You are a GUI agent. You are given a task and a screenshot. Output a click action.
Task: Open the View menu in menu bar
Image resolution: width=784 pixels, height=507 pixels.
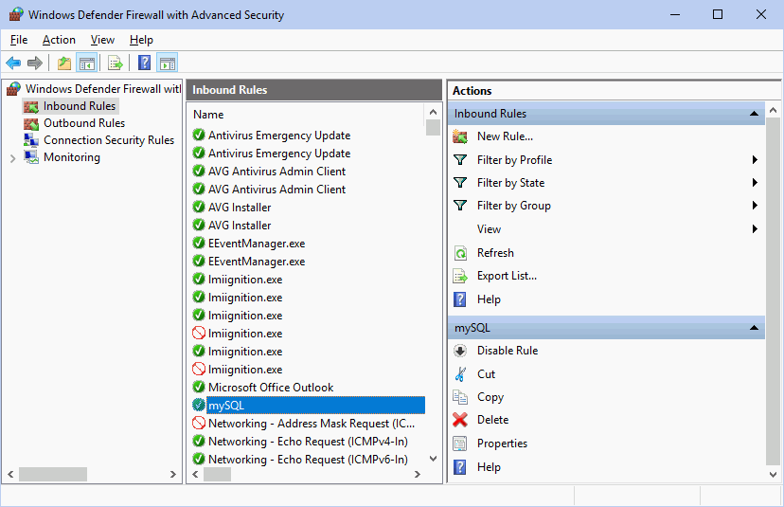[102, 40]
